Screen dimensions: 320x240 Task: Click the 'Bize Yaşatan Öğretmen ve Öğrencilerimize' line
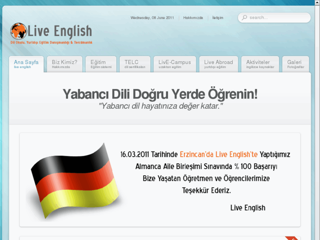point(206,178)
